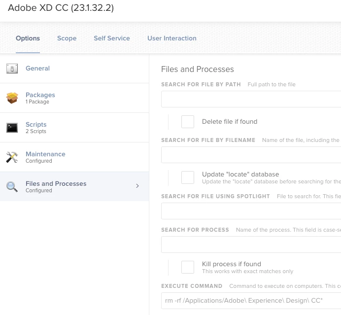Click "Configured" under Files and Processes

point(39,190)
